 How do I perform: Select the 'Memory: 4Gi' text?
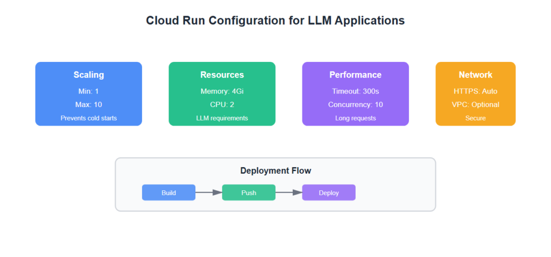222,91
